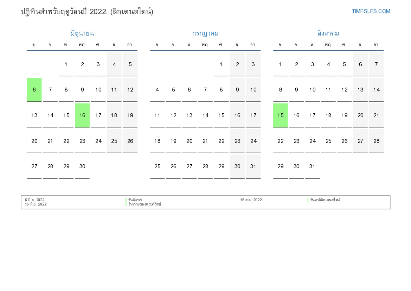The image size is (411, 291).
Task: Click highlighted day 16 in มิถุนายน
Action: click(82, 115)
